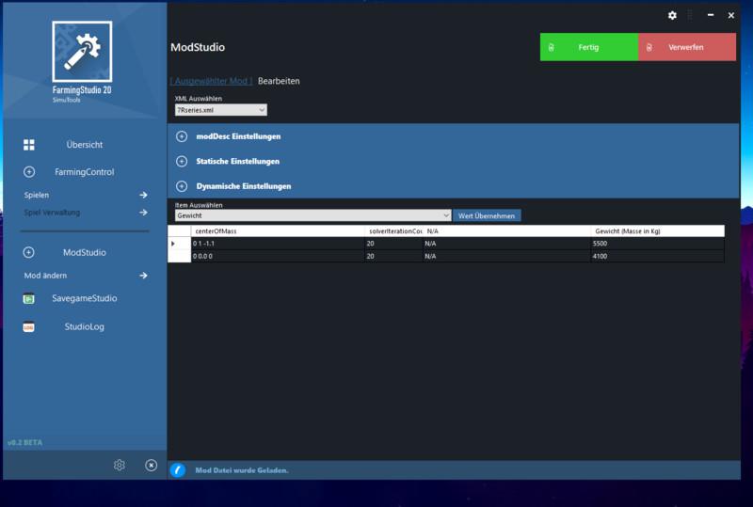Click the circled X icon at sidebar bottom
Image resolution: width=753 pixels, height=507 pixels.
tap(151, 465)
